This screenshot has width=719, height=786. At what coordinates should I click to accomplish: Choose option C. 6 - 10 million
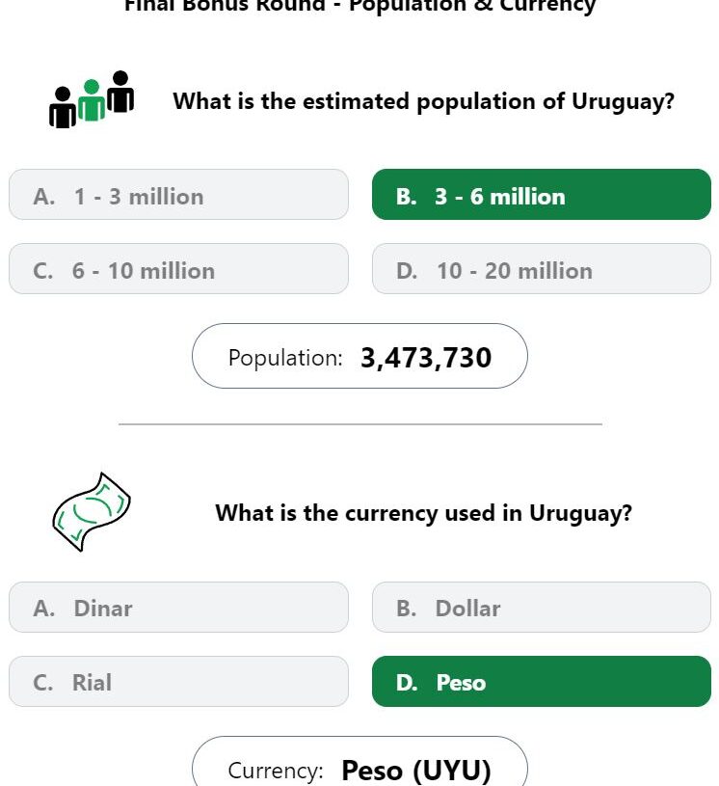[x=178, y=269]
